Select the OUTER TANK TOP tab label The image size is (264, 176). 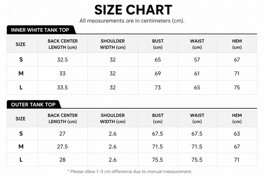pyautogui.click(x=33, y=105)
